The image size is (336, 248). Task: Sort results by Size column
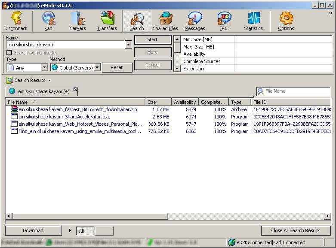point(158,102)
